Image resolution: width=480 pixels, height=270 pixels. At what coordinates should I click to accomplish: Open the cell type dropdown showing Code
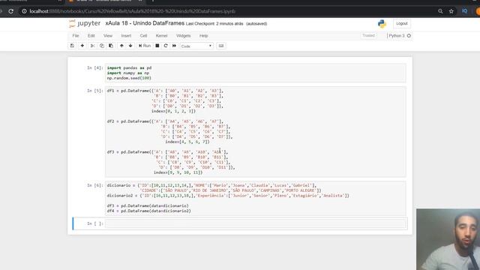(x=196, y=46)
